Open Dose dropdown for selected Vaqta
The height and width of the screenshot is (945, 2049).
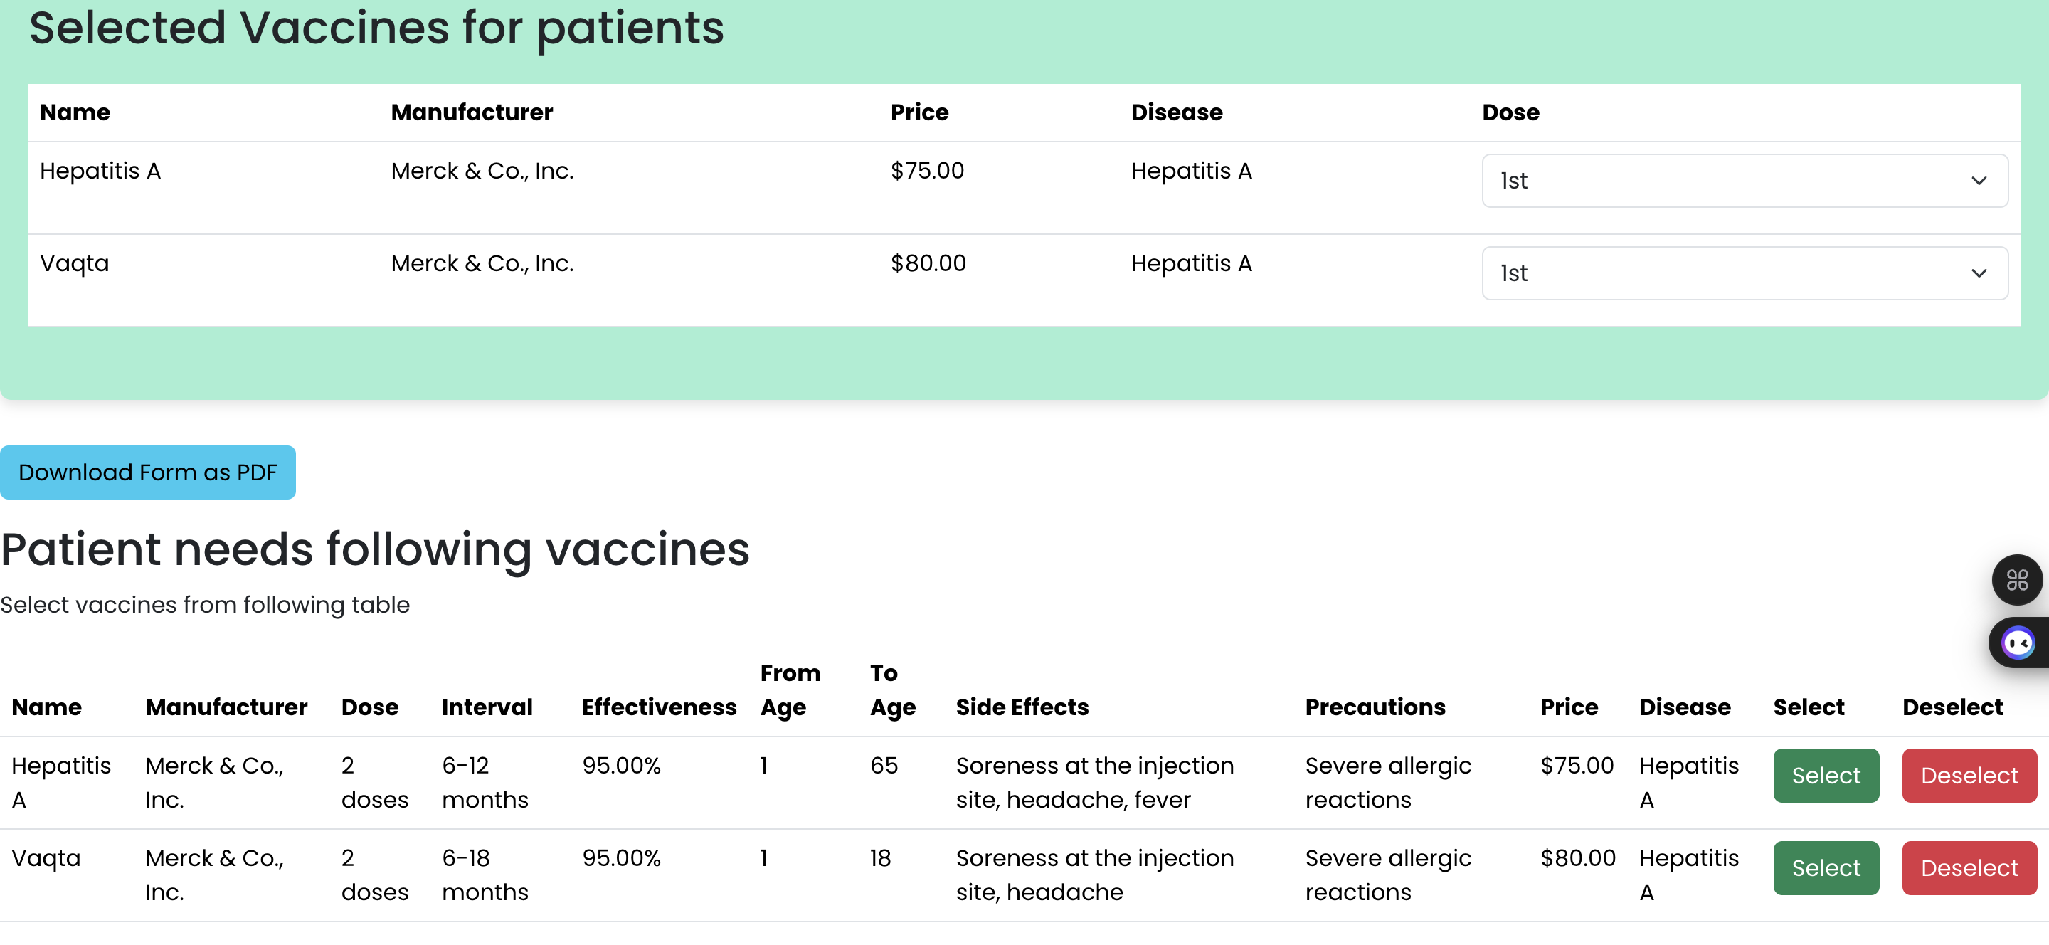[1744, 273]
